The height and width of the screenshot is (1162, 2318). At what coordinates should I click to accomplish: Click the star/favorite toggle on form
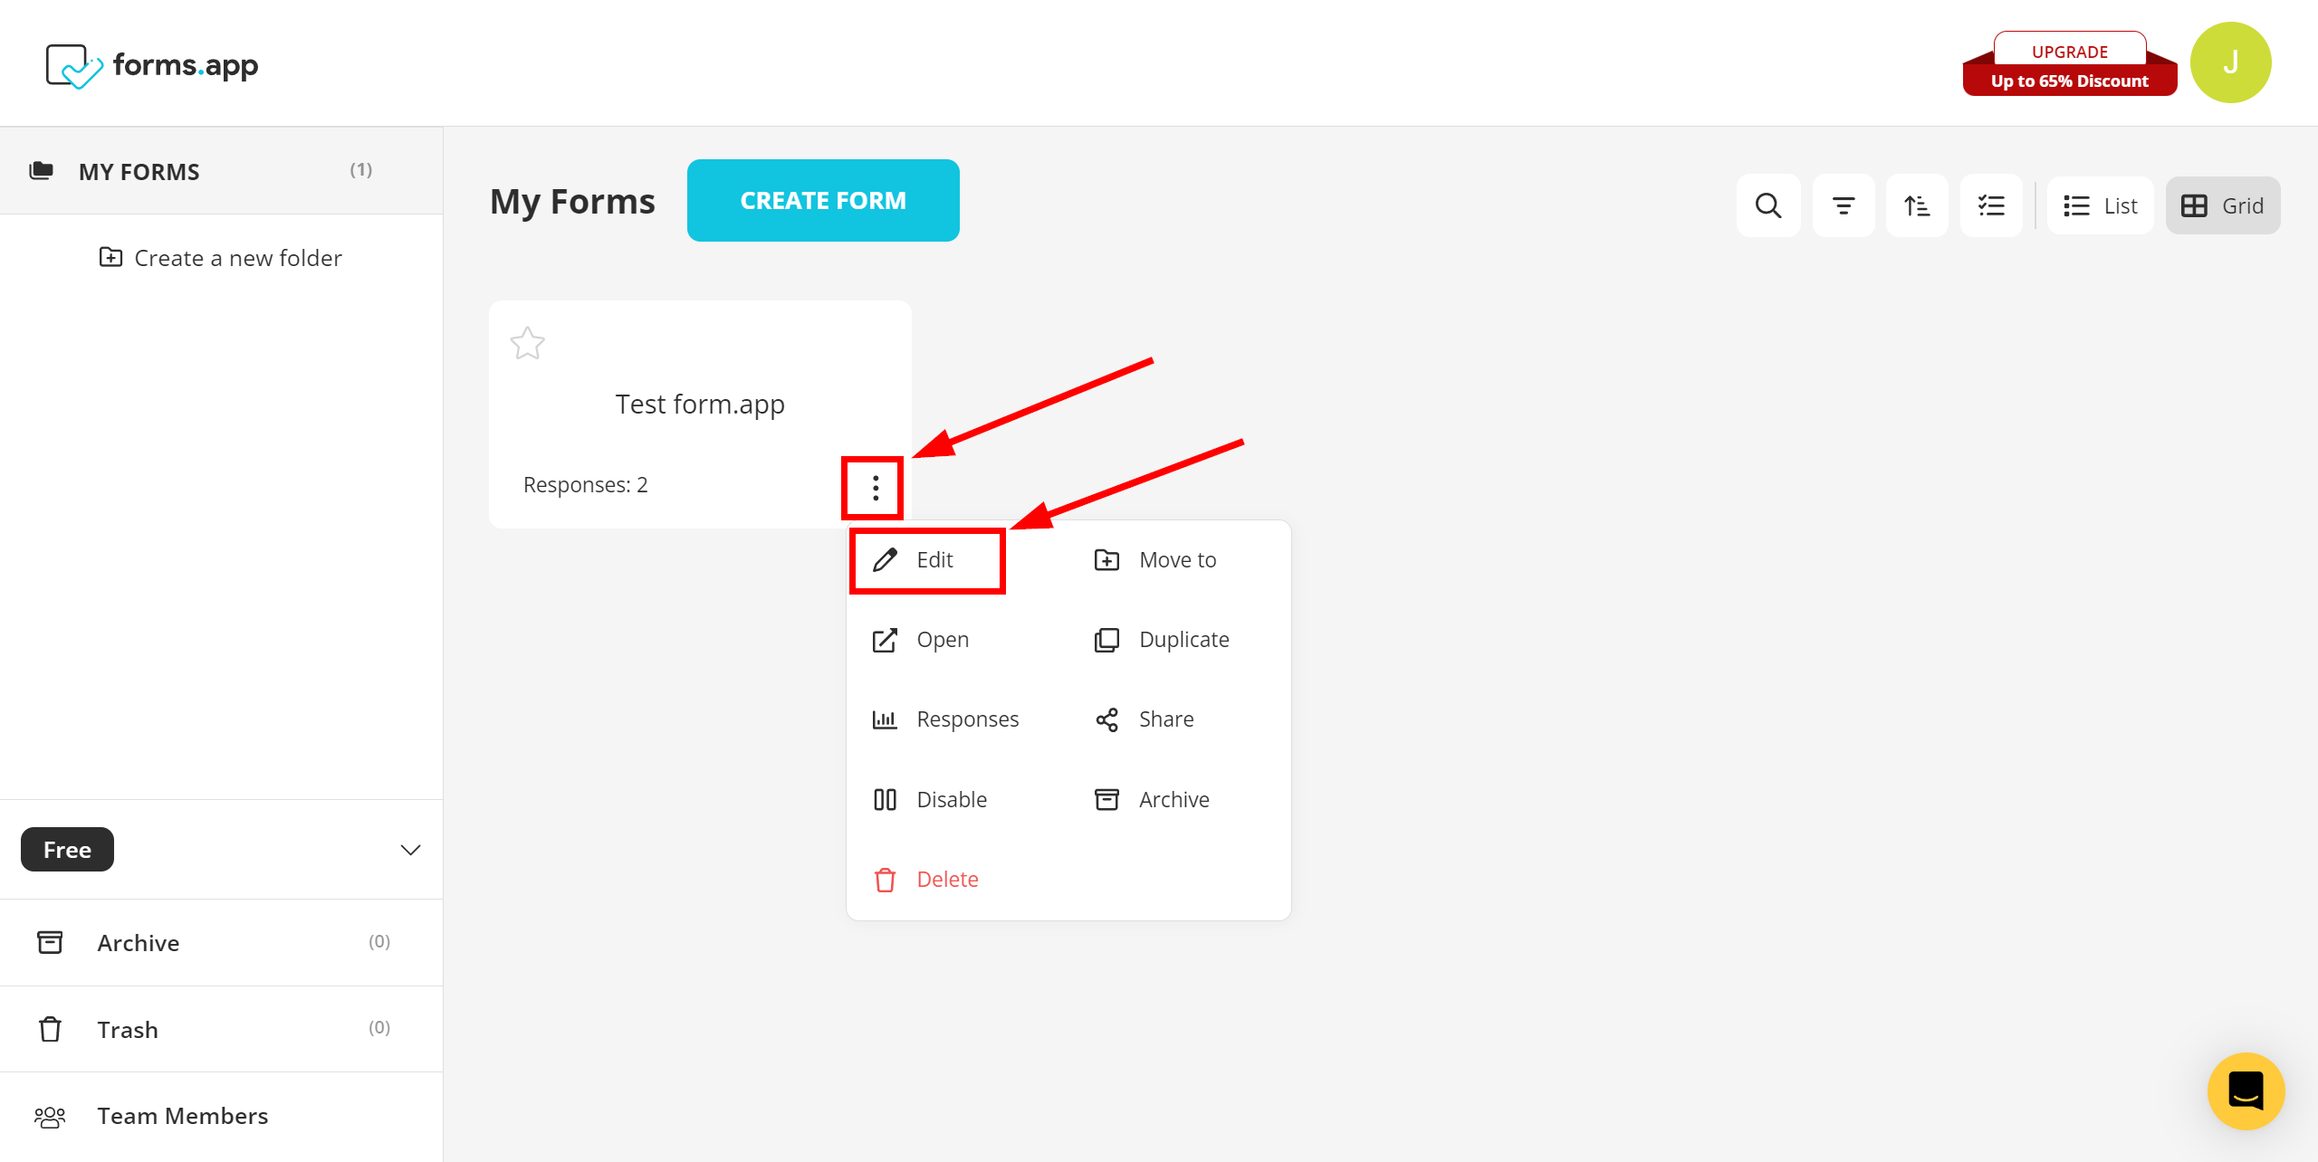tap(528, 342)
